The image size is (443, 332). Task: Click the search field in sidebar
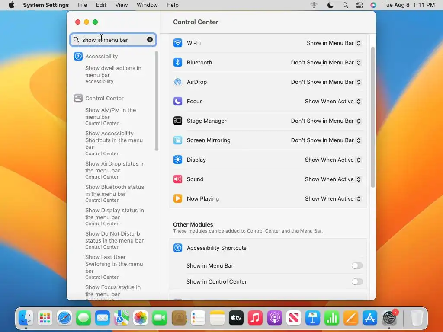click(x=113, y=40)
